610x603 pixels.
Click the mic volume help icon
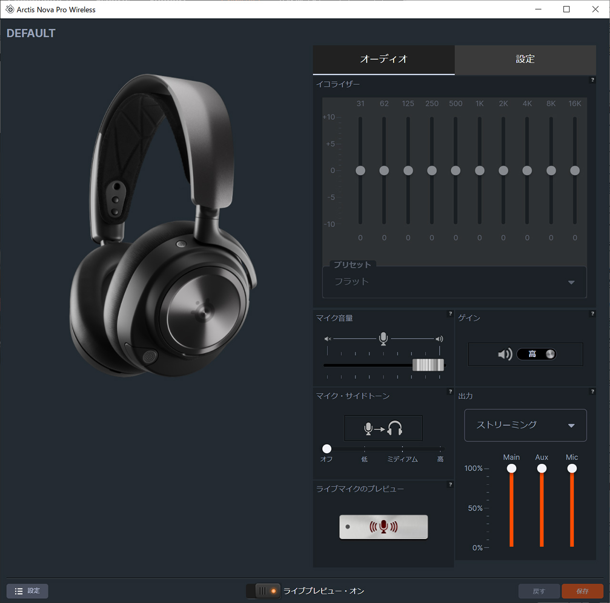click(x=450, y=314)
